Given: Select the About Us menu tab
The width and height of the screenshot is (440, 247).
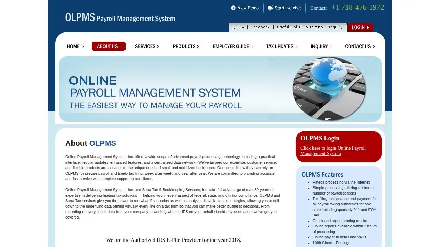Looking at the screenshot, I should pyautogui.click(x=109, y=46).
